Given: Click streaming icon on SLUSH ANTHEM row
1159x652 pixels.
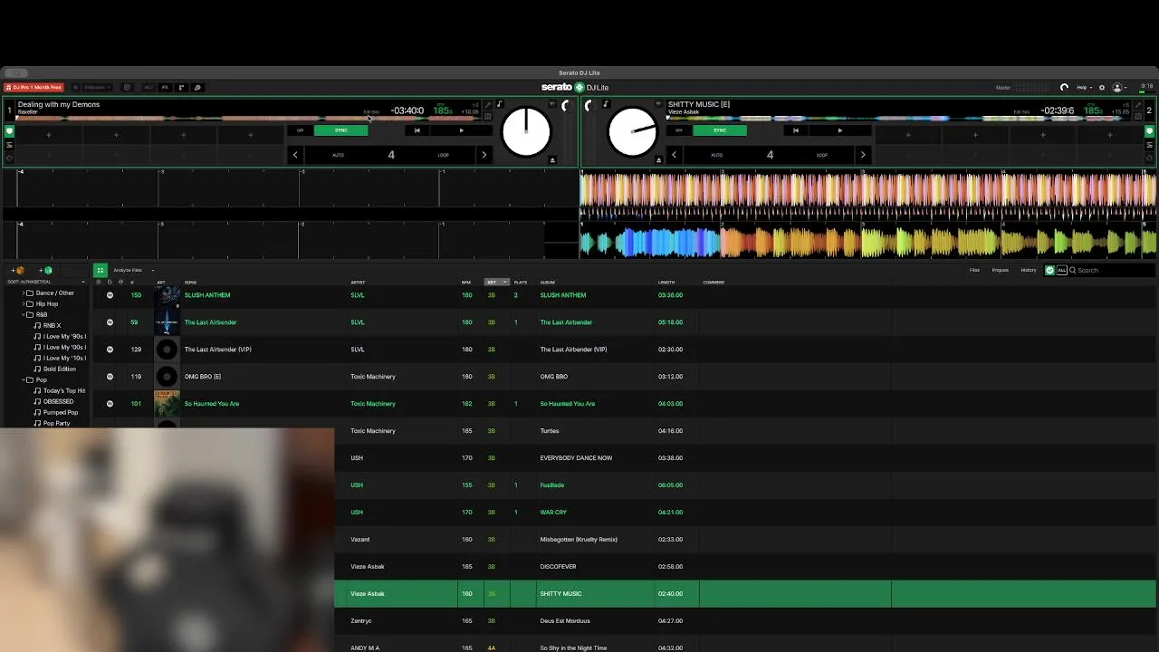Looking at the screenshot, I should [x=110, y=295].
